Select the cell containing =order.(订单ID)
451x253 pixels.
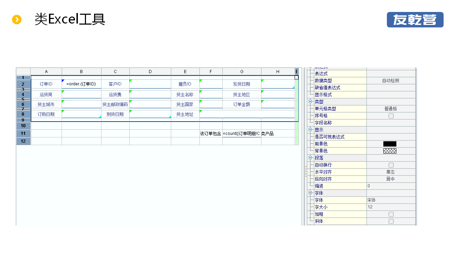[81, 84]
